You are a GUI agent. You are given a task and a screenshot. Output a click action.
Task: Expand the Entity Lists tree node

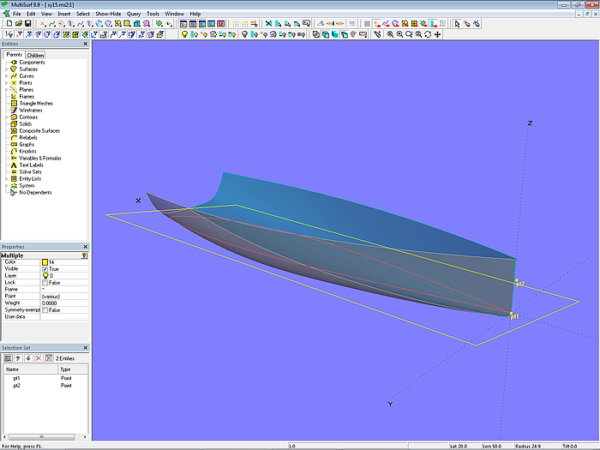pyautogui.click(x=7, y=178)
